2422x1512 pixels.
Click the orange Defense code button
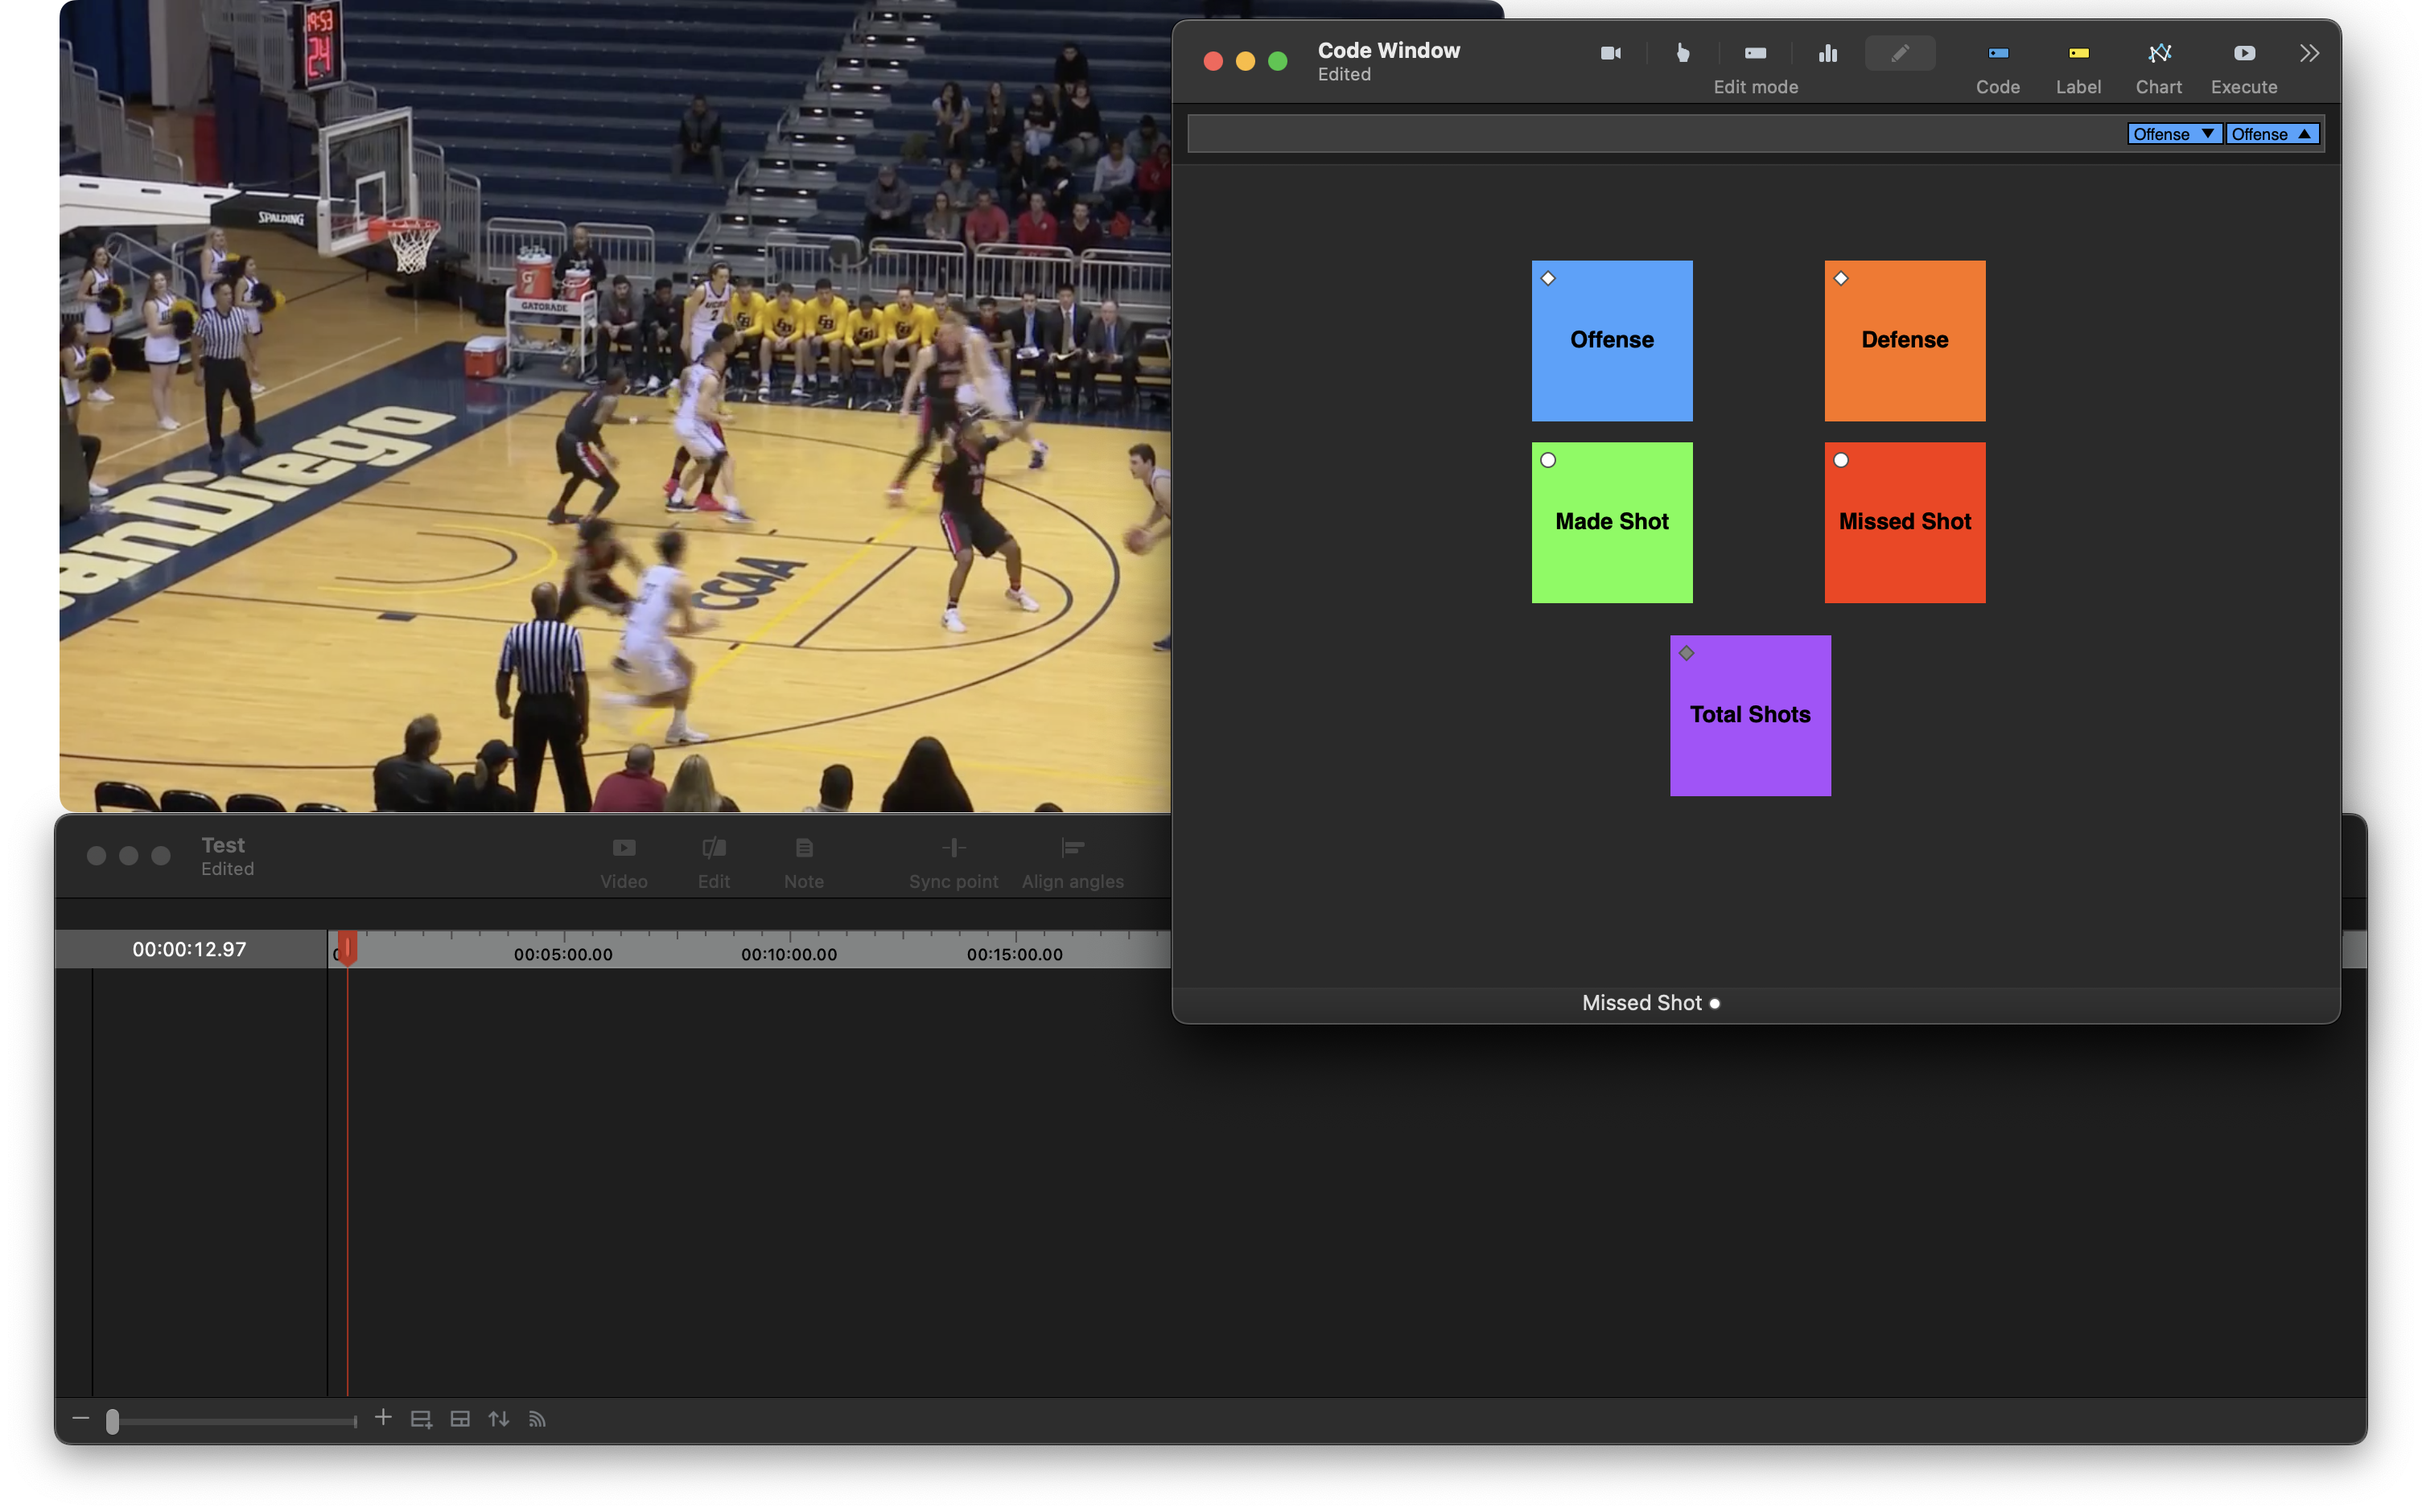[x=1904, y=340]
